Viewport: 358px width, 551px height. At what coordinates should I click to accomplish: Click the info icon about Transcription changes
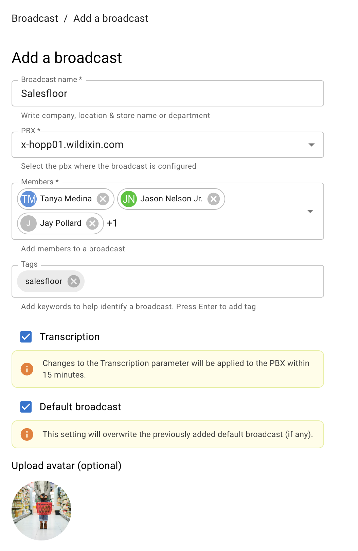tap(27, 369)
